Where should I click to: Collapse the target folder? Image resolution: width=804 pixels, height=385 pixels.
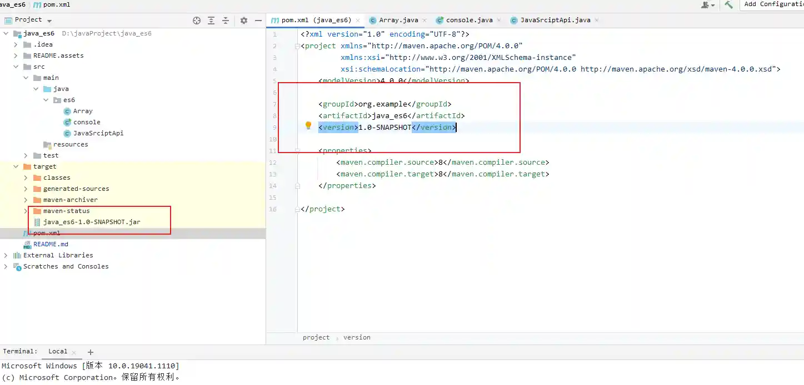pyautogui.click(x=16, y=166)
